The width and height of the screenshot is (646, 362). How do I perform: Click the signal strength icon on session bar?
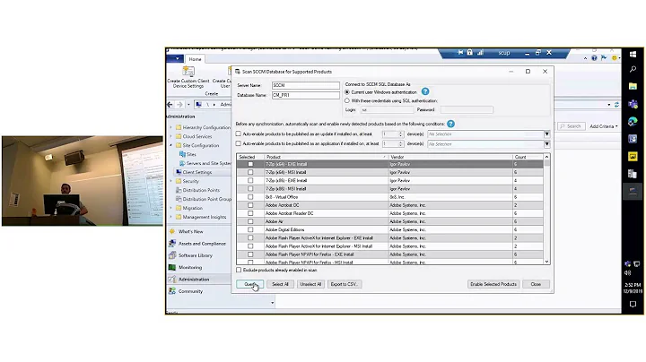[480, 53]
